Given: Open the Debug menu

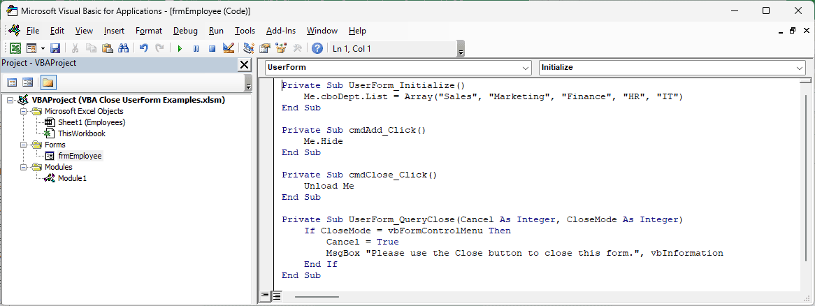Looking at the screenshot, I should pos(185,31).
